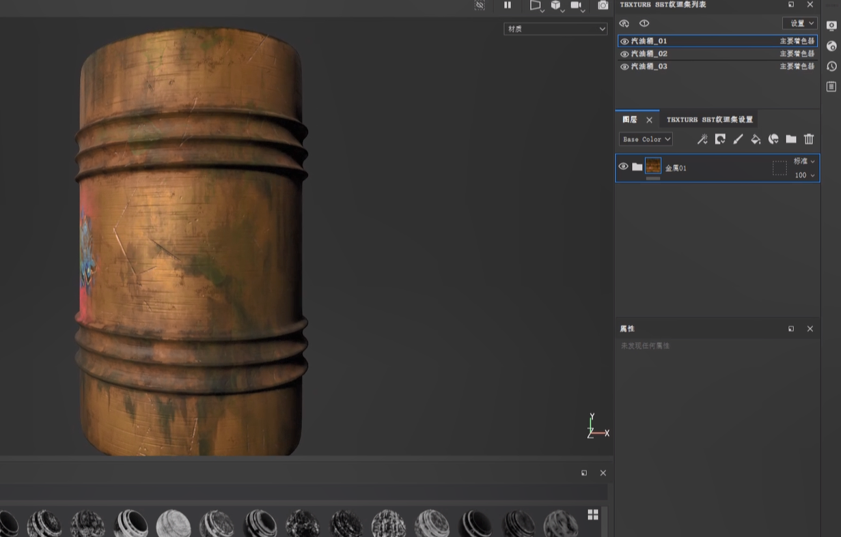Click the add effect magic wand icon
This screenshot has width=841, height=537.
point(702,139)
